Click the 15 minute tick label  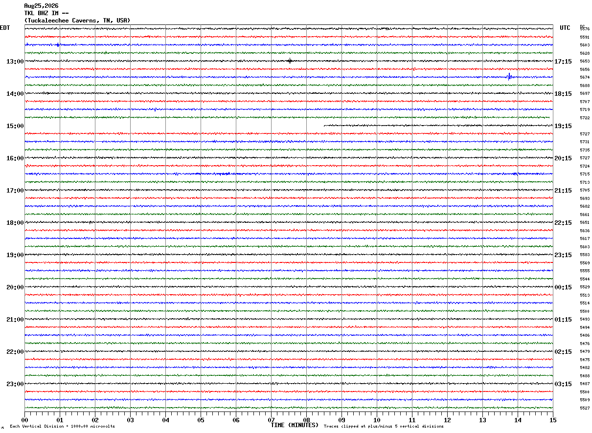(x=553, y=420)
